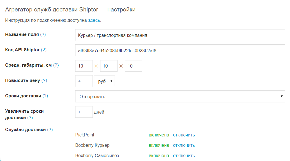Click the "Название поля" label

(x=22, y=34)
